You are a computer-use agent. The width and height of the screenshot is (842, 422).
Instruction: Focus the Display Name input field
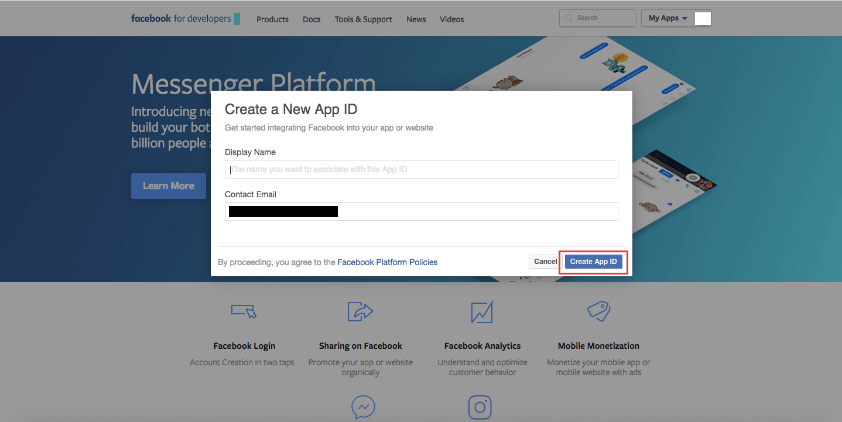422,169
